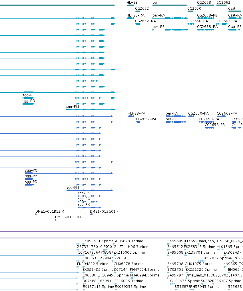The width and height of the screenshot is (243, 291).
Task: Select the EK057027.5prime EST label
Action: (x=216, y=258)
